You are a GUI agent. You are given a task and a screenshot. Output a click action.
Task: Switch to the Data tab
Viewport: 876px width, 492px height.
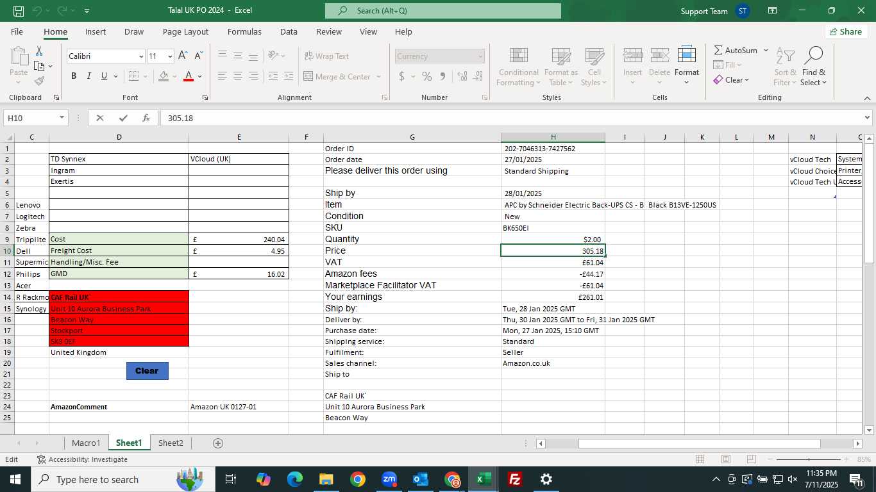289,31
